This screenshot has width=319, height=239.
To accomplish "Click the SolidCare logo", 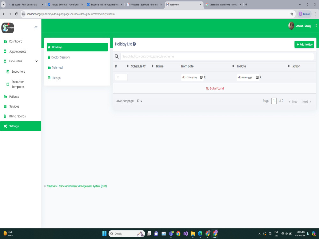I will [8, 28].
